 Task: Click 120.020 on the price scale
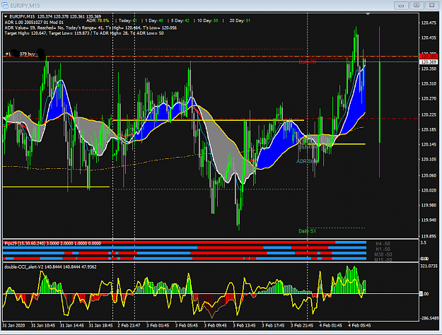(429, 190)
